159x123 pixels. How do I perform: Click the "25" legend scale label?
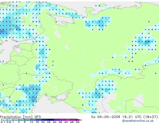(49, 122)
